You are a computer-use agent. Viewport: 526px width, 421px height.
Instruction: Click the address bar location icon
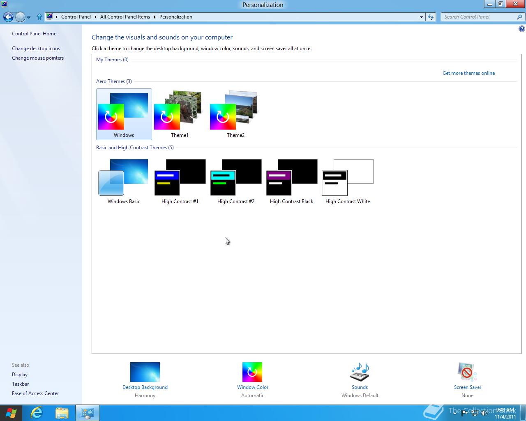coord(49,17)
